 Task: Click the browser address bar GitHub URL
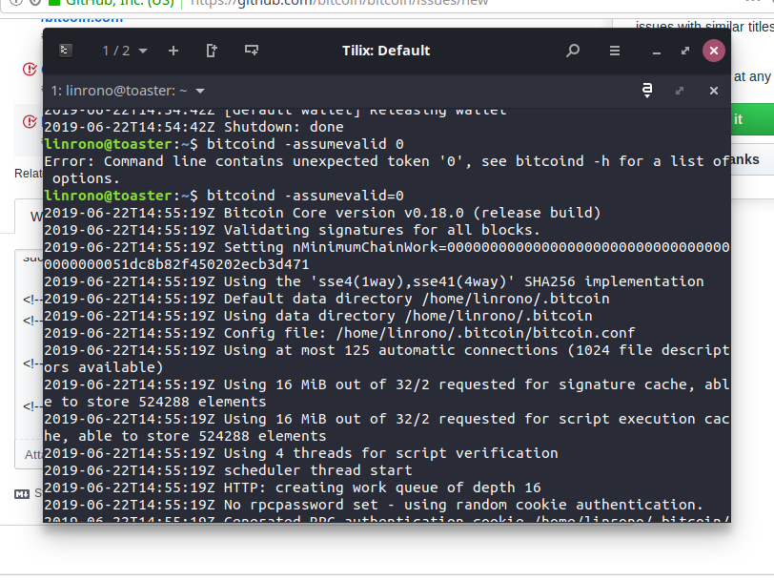(x=339, y=3)
